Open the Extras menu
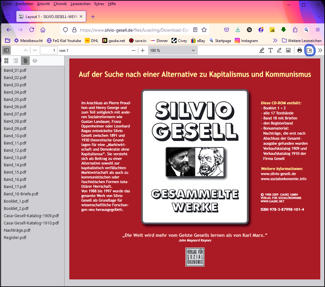325x287 pixels. click(x=99, y=4)
